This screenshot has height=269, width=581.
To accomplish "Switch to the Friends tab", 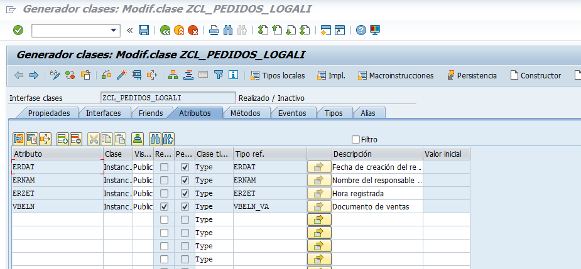I will [x=151, y=113].
